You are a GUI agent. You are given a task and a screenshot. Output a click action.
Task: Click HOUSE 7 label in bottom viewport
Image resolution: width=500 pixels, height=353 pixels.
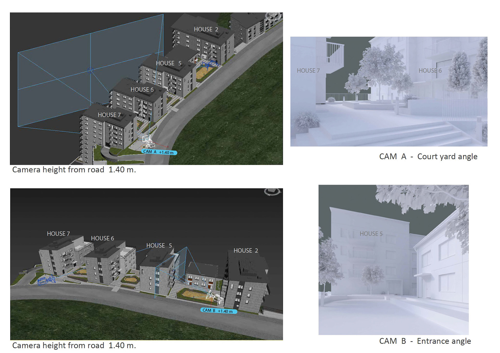tap(58, 234)
